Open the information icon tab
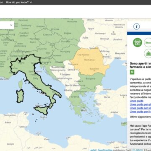Image resolution: width=151 pixels, height=151 pixels. pyautogui.click(x=136, y=26)
